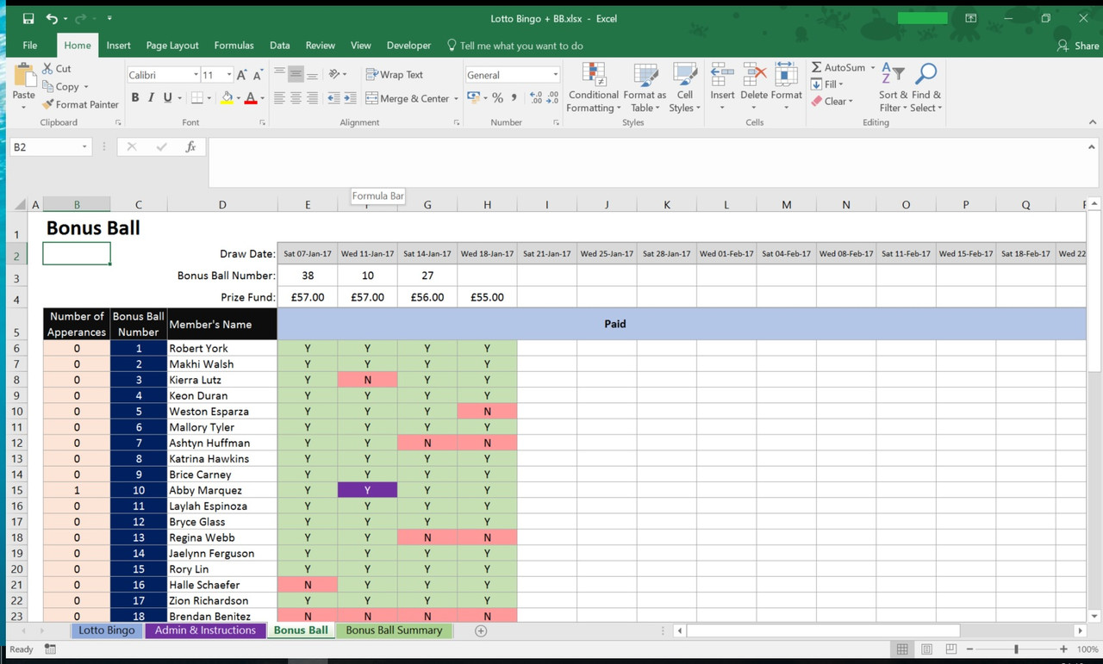Open Conditional Formatting menu
This screenshot has width=1103, height=664.
tap(593, 87)
